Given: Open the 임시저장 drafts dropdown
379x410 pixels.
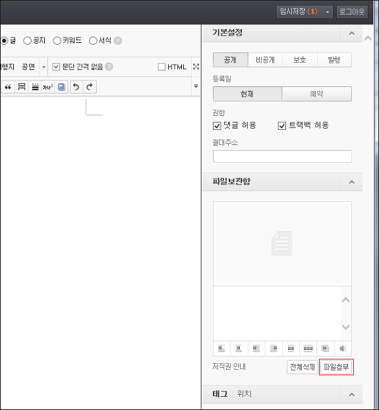Looking at the screenshot, I should 327,12.
